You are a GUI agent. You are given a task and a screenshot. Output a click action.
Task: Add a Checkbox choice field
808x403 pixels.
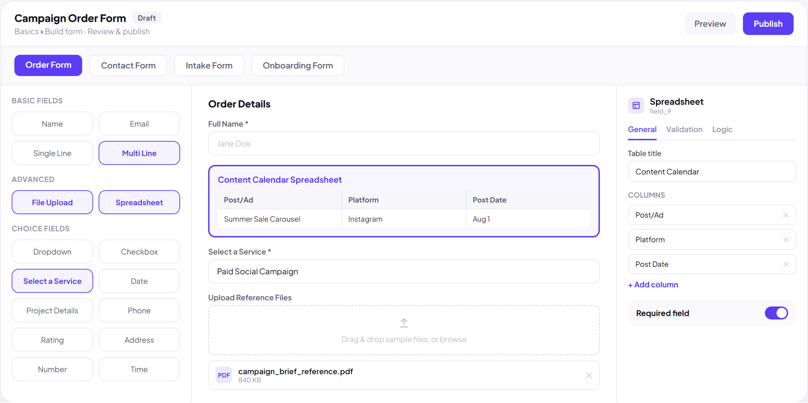(139, 252)
